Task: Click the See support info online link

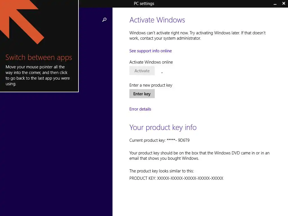Action: point(150,51)
